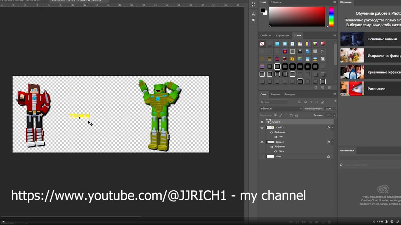This screenshot has width=401, height=225.
Task: Filter layers by shape layer icon
Action: pyautogui.click(x=317, y=102)
